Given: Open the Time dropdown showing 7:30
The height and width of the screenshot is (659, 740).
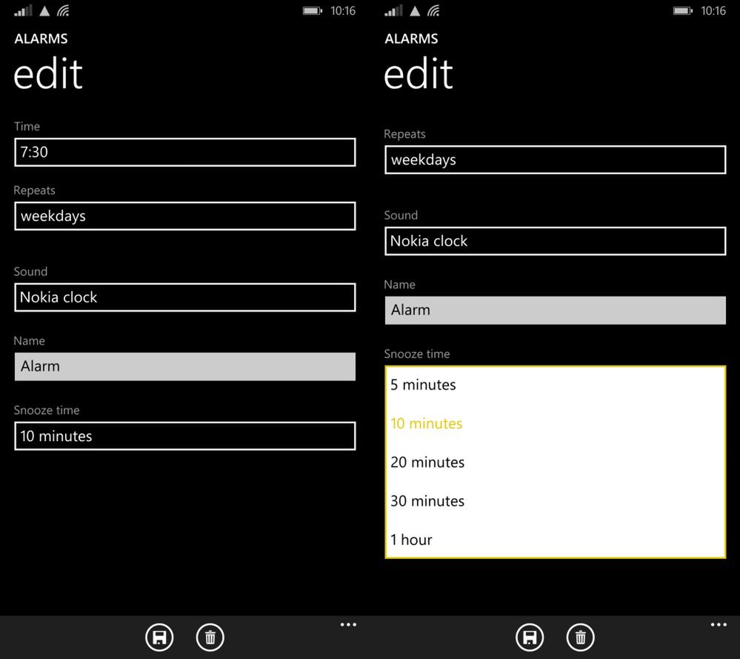Looking at the screenshot, I should click(184, 152).
